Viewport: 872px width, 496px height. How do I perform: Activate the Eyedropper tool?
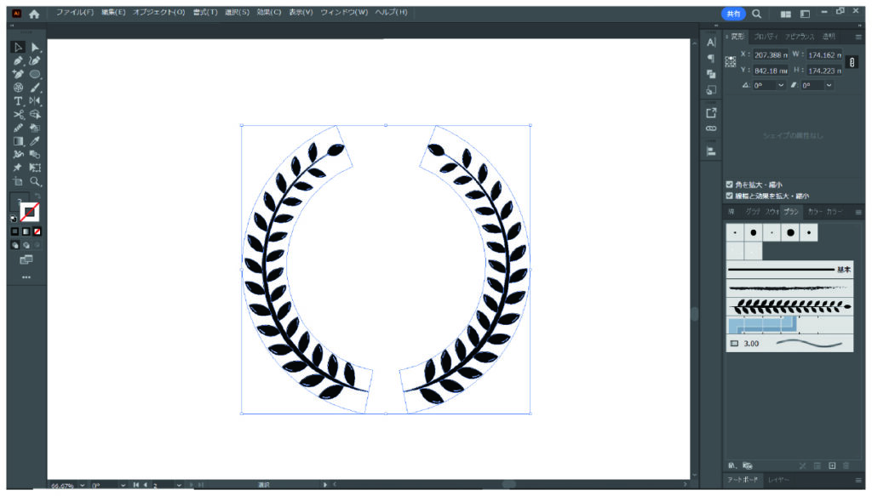coord(35,141)
